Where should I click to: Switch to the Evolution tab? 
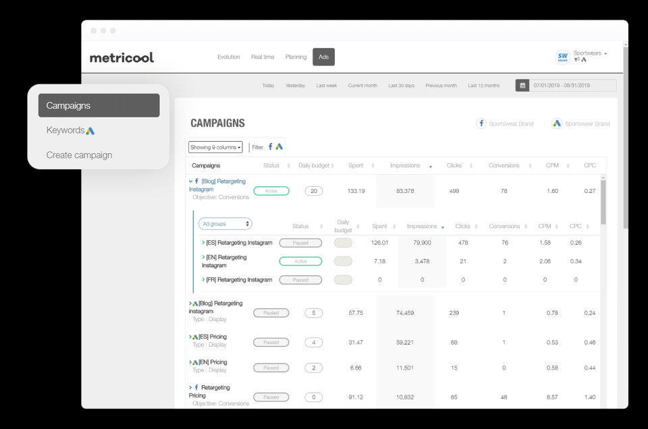(x=229, y=57)
